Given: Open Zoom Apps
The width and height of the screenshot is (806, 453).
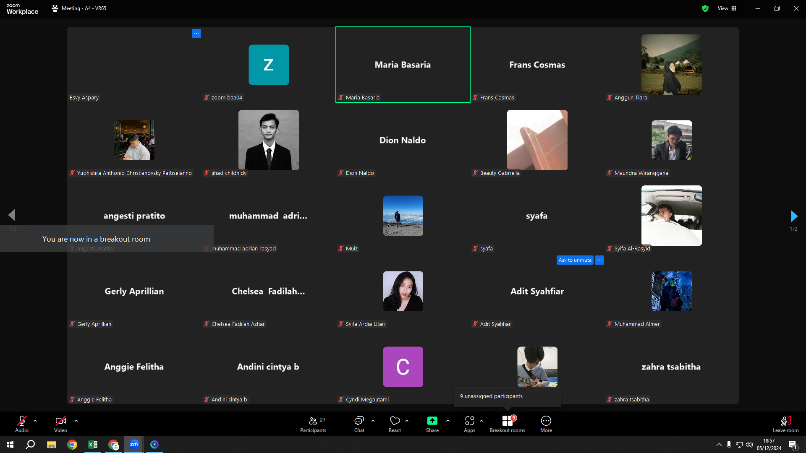Looking at the screenshot, I should (470, 424).
